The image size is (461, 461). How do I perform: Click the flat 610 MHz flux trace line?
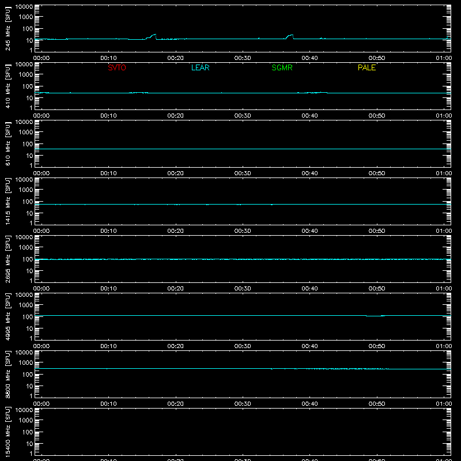tap(243, 149)
